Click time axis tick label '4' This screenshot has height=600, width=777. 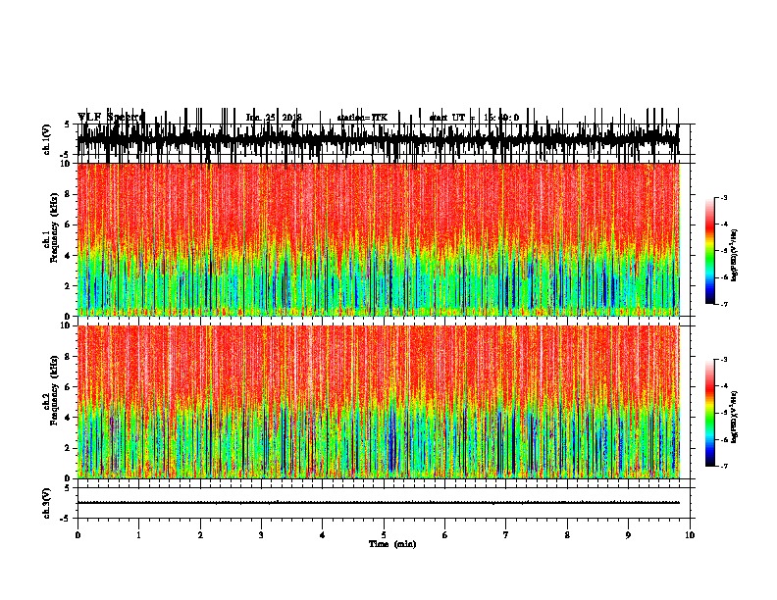(x=323, y=535)
